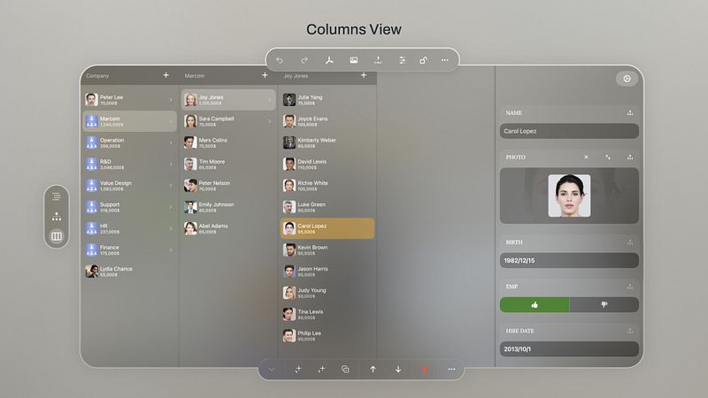Click the Carol Lopez name field

point(569,131)
